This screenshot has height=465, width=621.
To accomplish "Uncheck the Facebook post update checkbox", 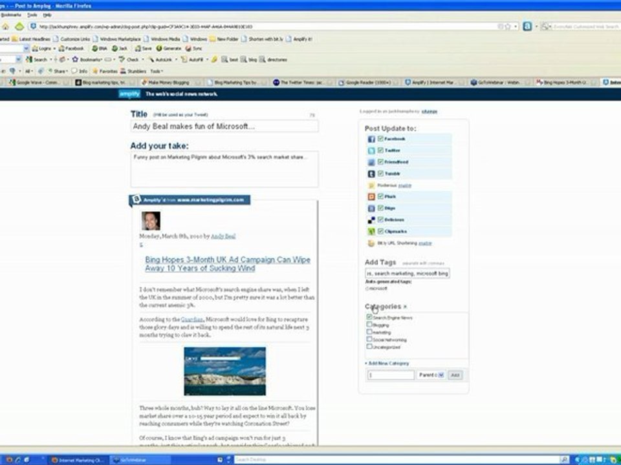I will (380, 139).
